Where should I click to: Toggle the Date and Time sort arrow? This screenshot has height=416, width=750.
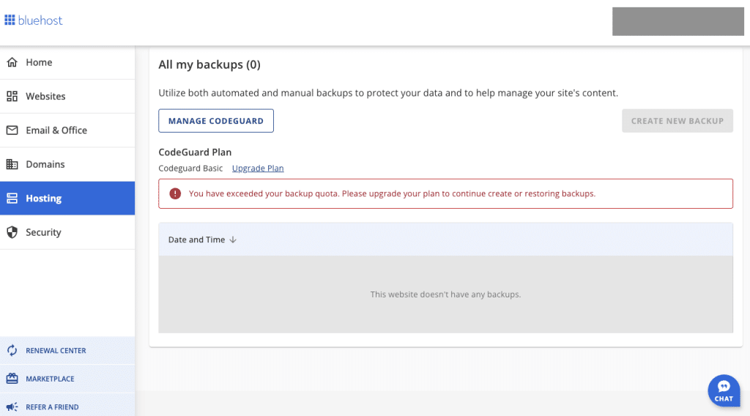pos(233,239)
